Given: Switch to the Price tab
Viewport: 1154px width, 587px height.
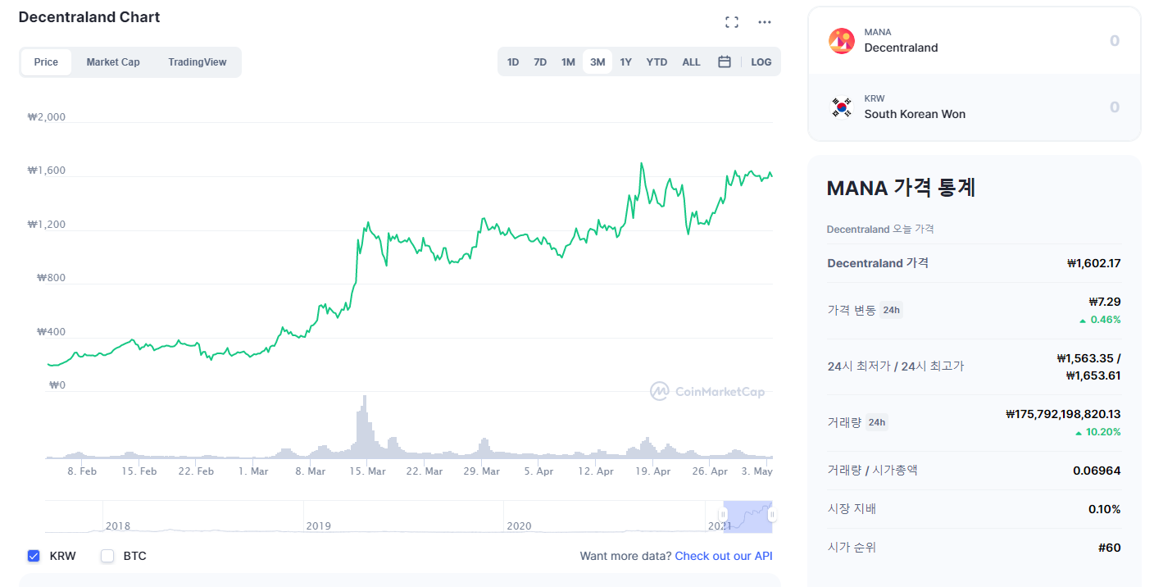Looking at the screenshot, I should [46, 62].
